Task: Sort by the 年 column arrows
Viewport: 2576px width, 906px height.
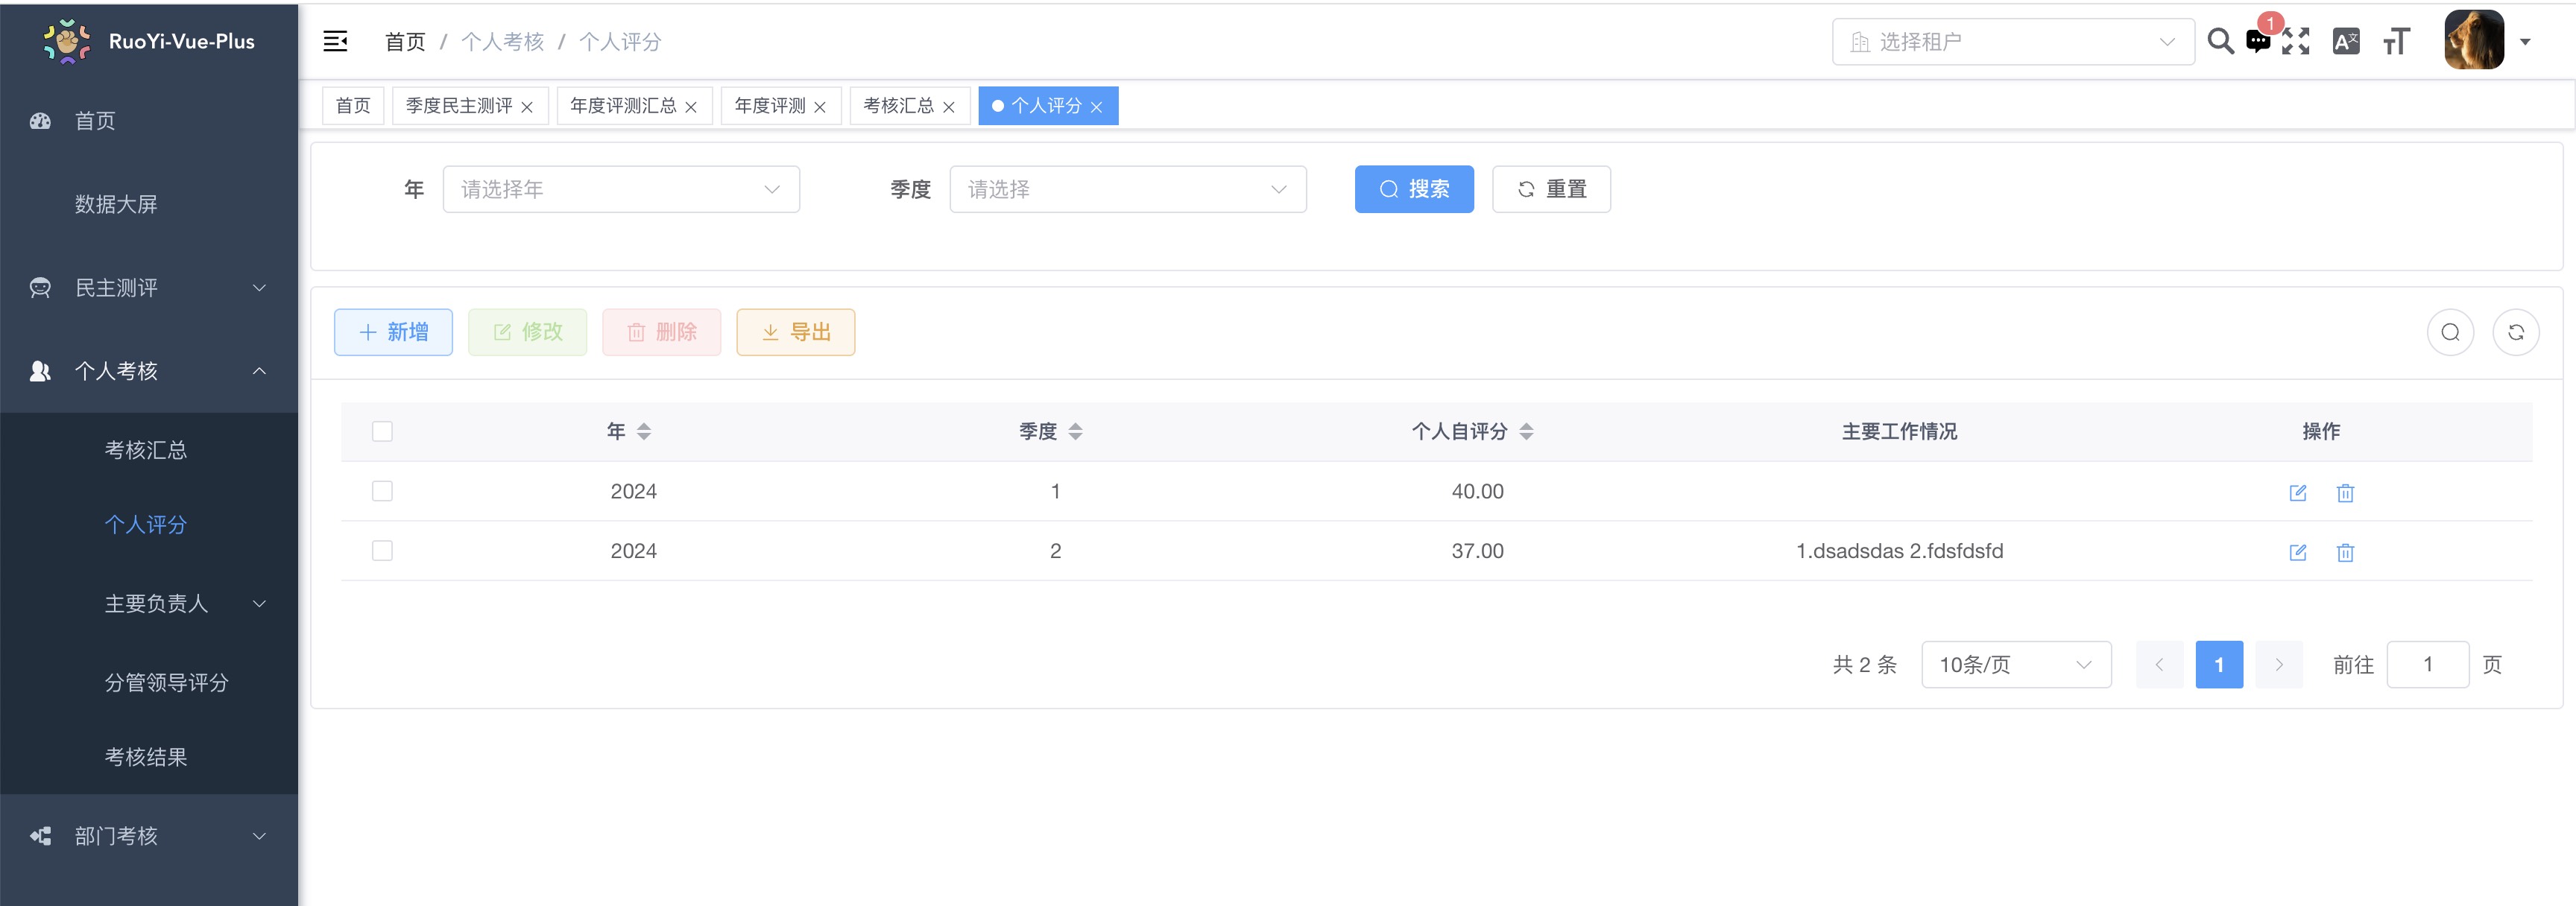Action: tap(644, 431)
